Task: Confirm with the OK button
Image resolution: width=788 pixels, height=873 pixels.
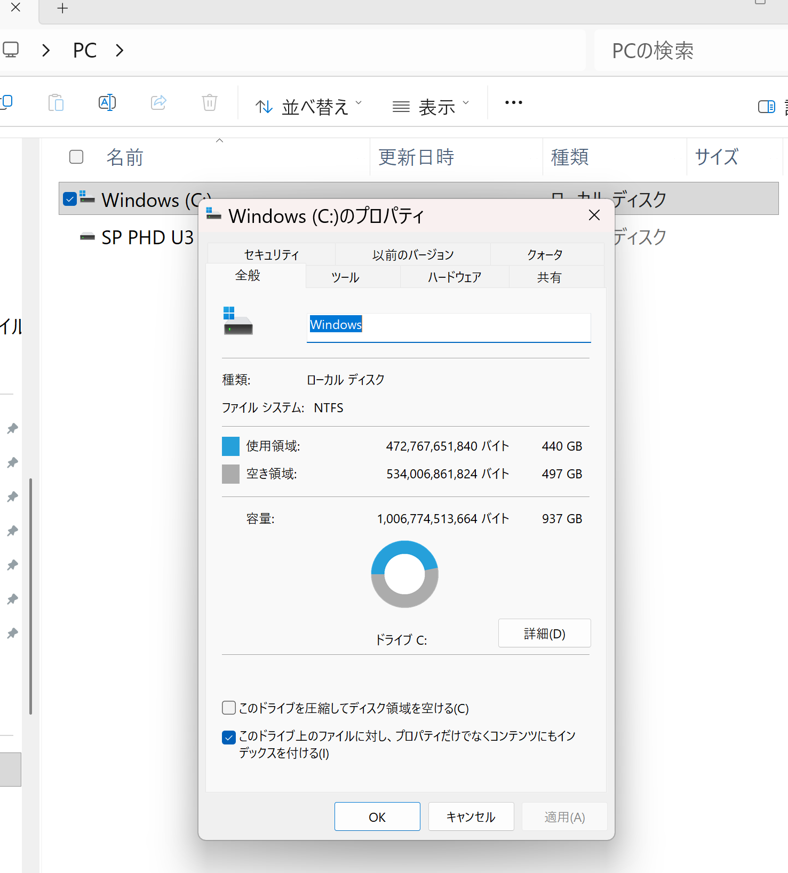Action: (377, 816)
